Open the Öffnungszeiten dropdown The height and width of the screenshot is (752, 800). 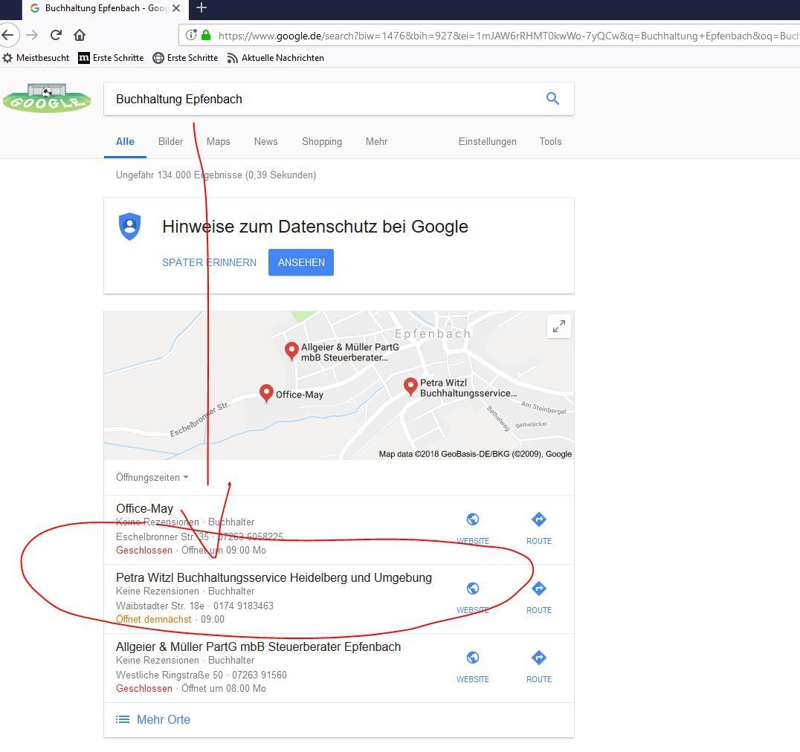[152, 478]
